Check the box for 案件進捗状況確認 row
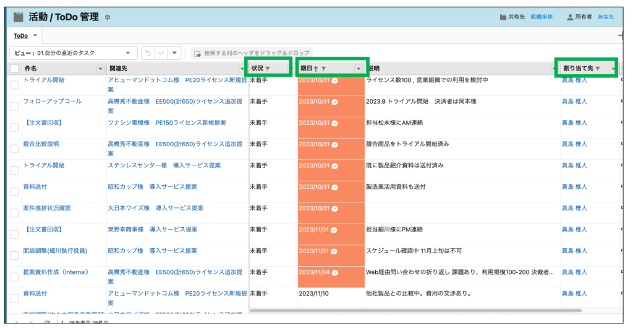 pyautogui.click(x=15, y=214)
